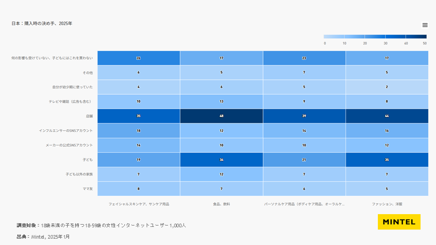Click the yellow Mintel logo
The height and width of the screenshot is (245, 436).
point(399,222)
